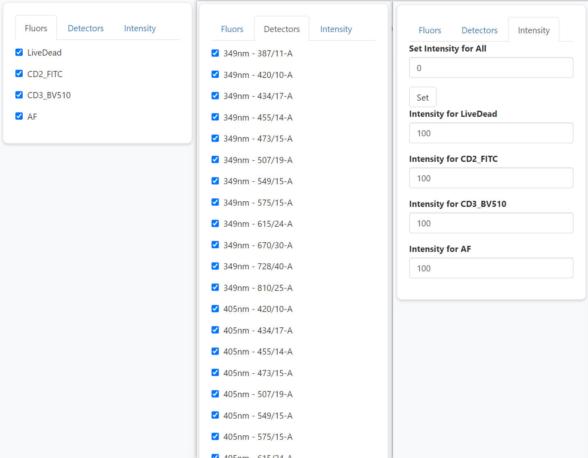Toggle the CD2_FITC checkbox
This screenshot has width=588, height=458.
pos(19,73)
